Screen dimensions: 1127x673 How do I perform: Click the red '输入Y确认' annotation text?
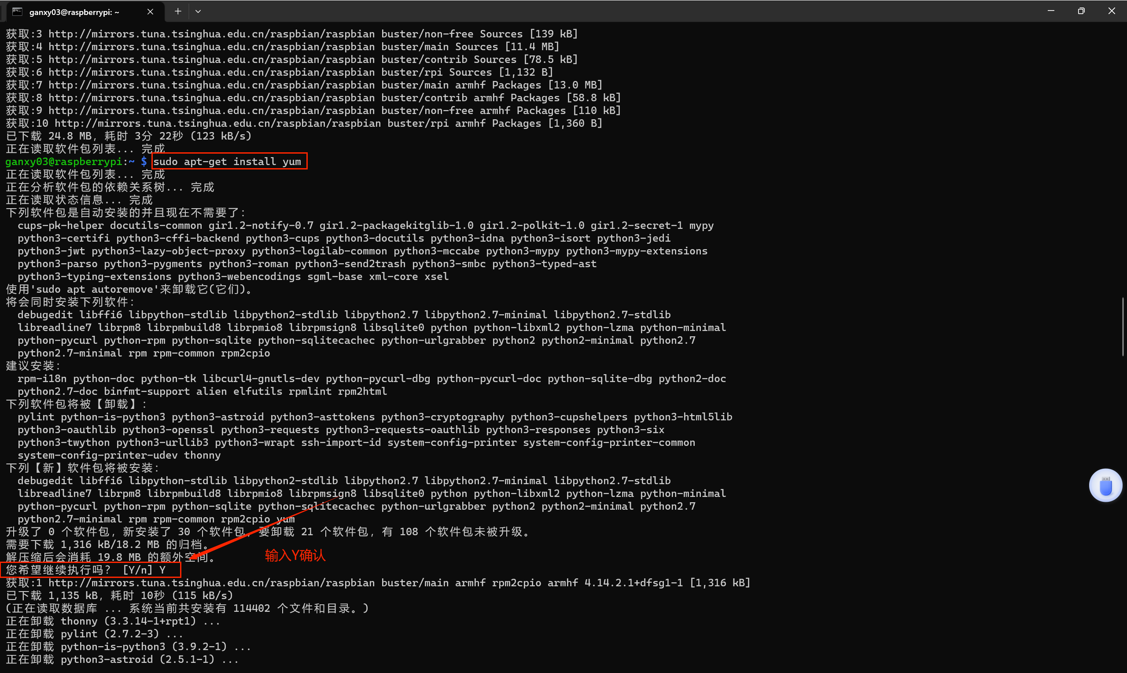tap(295, 555)
